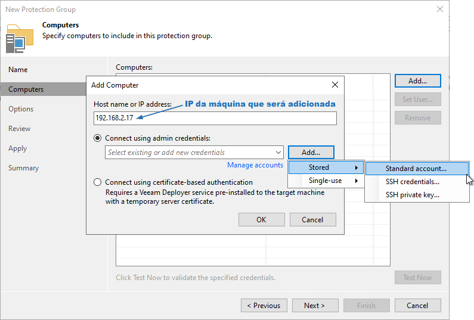Expand the Stored submenu arrow

(x=357, y=167)
